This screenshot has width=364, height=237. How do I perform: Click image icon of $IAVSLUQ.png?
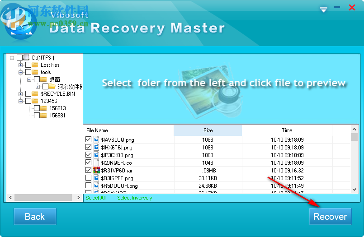pos(96,139)
